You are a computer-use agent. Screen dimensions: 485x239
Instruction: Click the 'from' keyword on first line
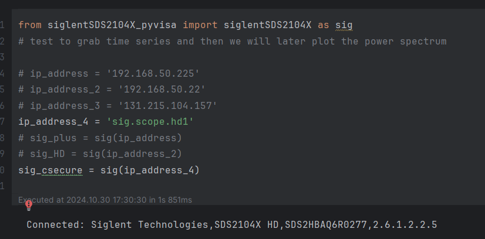tap(30, 25)
